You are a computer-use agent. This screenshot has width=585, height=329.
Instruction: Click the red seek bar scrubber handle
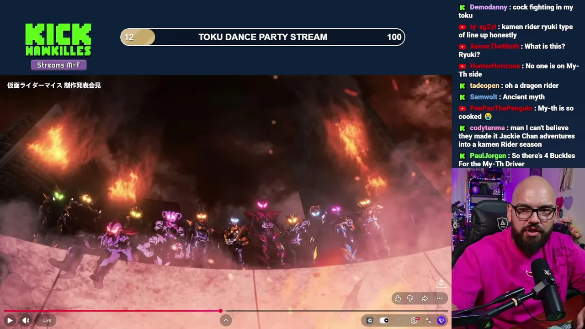(220, 311)
